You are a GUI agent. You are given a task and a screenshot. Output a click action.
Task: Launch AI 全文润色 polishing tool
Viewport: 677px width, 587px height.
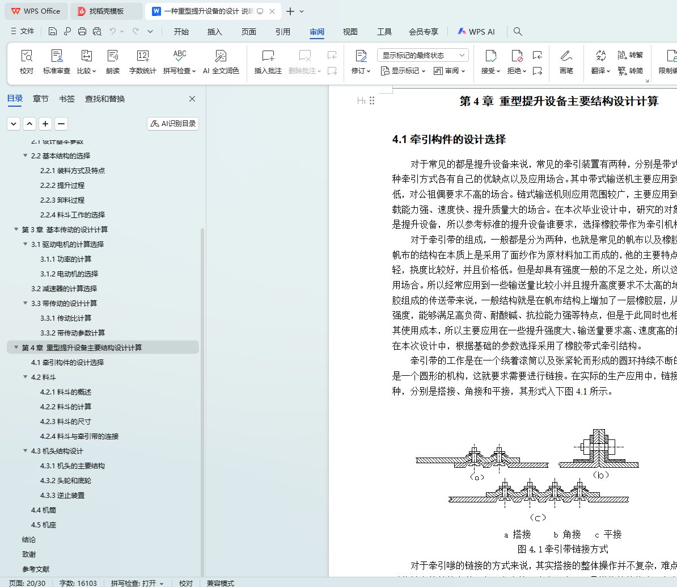pyautogui.click(x=221, y=62)
